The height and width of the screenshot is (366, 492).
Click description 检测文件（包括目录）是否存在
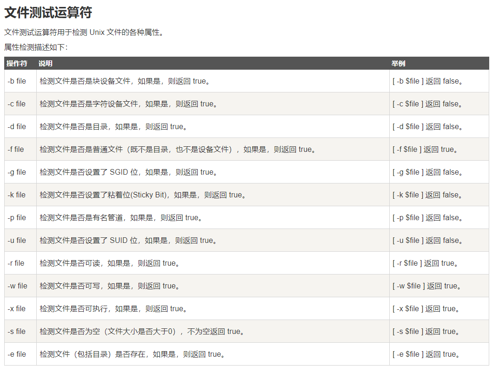click(x=133, y=354)
